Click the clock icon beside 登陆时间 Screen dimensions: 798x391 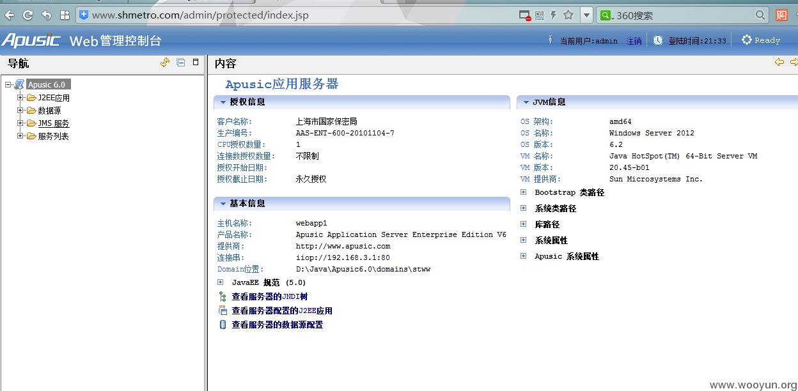pyautogui.click(x=658, y=40)
